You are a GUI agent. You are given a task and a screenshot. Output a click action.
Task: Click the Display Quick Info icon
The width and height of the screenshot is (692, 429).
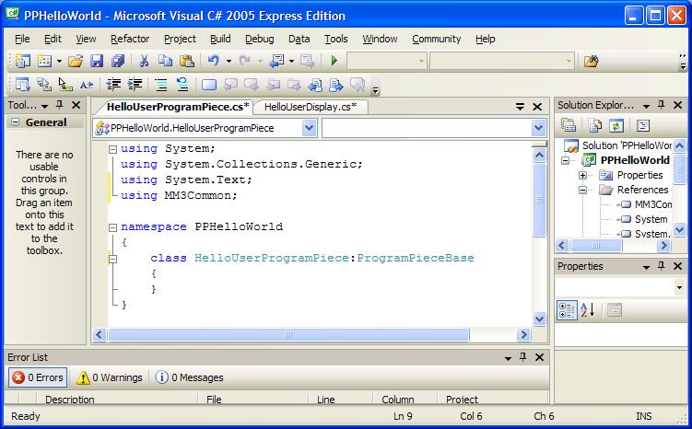(65, 84)
